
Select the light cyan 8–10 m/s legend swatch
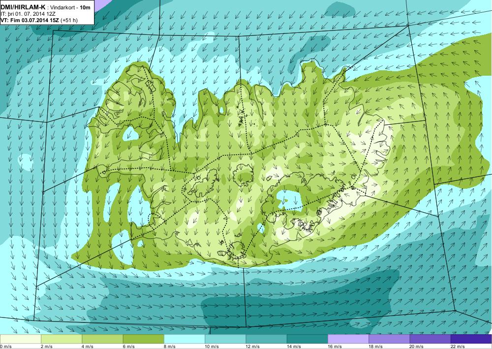(x=184, y=339)
